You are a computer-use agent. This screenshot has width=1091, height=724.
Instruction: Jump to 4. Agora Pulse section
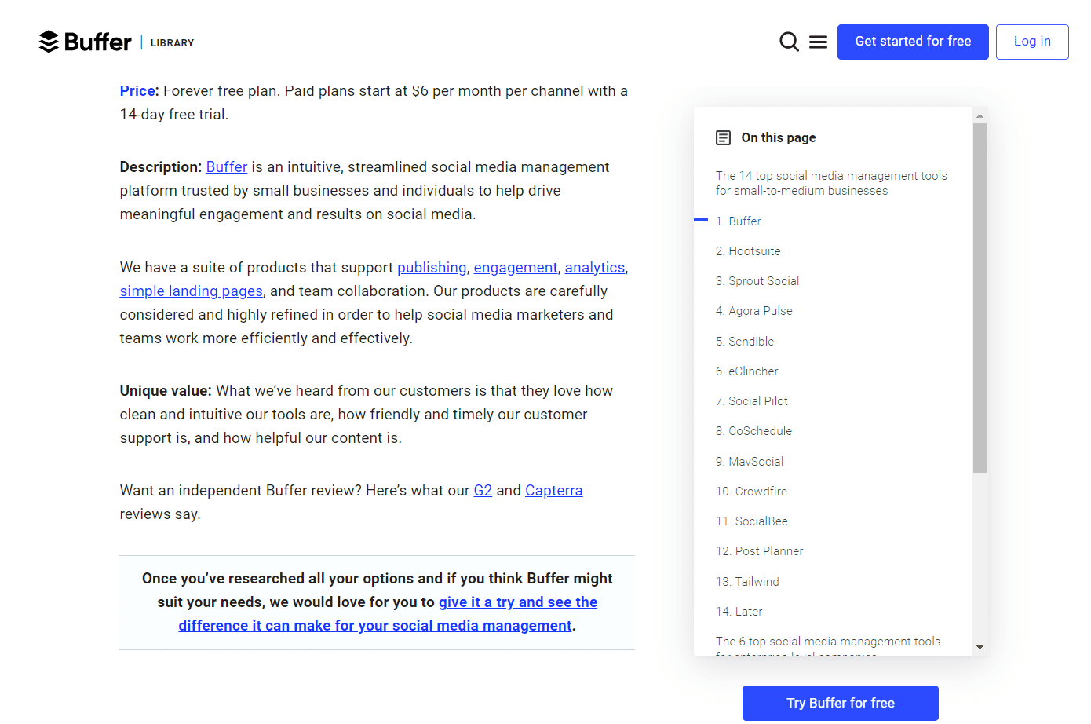click(x=754, y=311)
